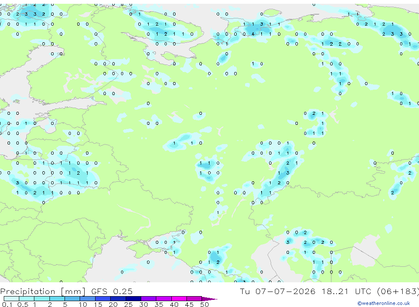Click legend scale label "15"
This screenshot has width=419, height=307.
coord(98,304)
